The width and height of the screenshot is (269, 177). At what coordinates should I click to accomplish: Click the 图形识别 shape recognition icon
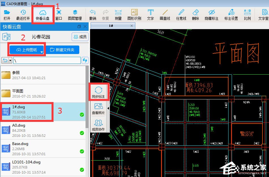134,15
